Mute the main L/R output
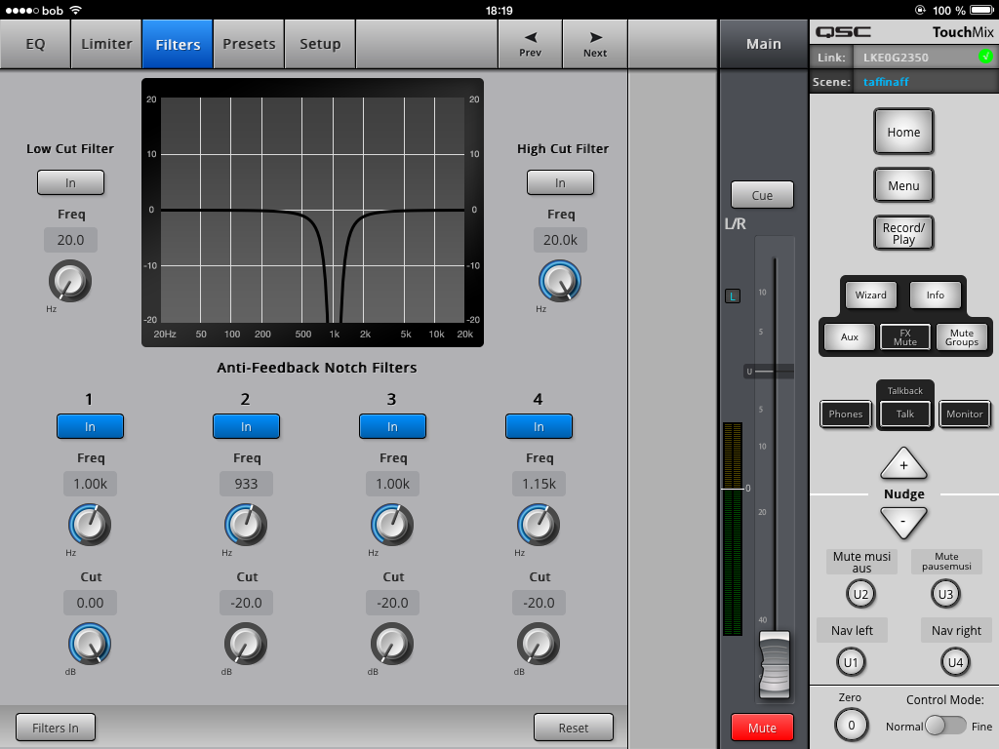This screenshot has width=999, height=749. coord(762,728)
